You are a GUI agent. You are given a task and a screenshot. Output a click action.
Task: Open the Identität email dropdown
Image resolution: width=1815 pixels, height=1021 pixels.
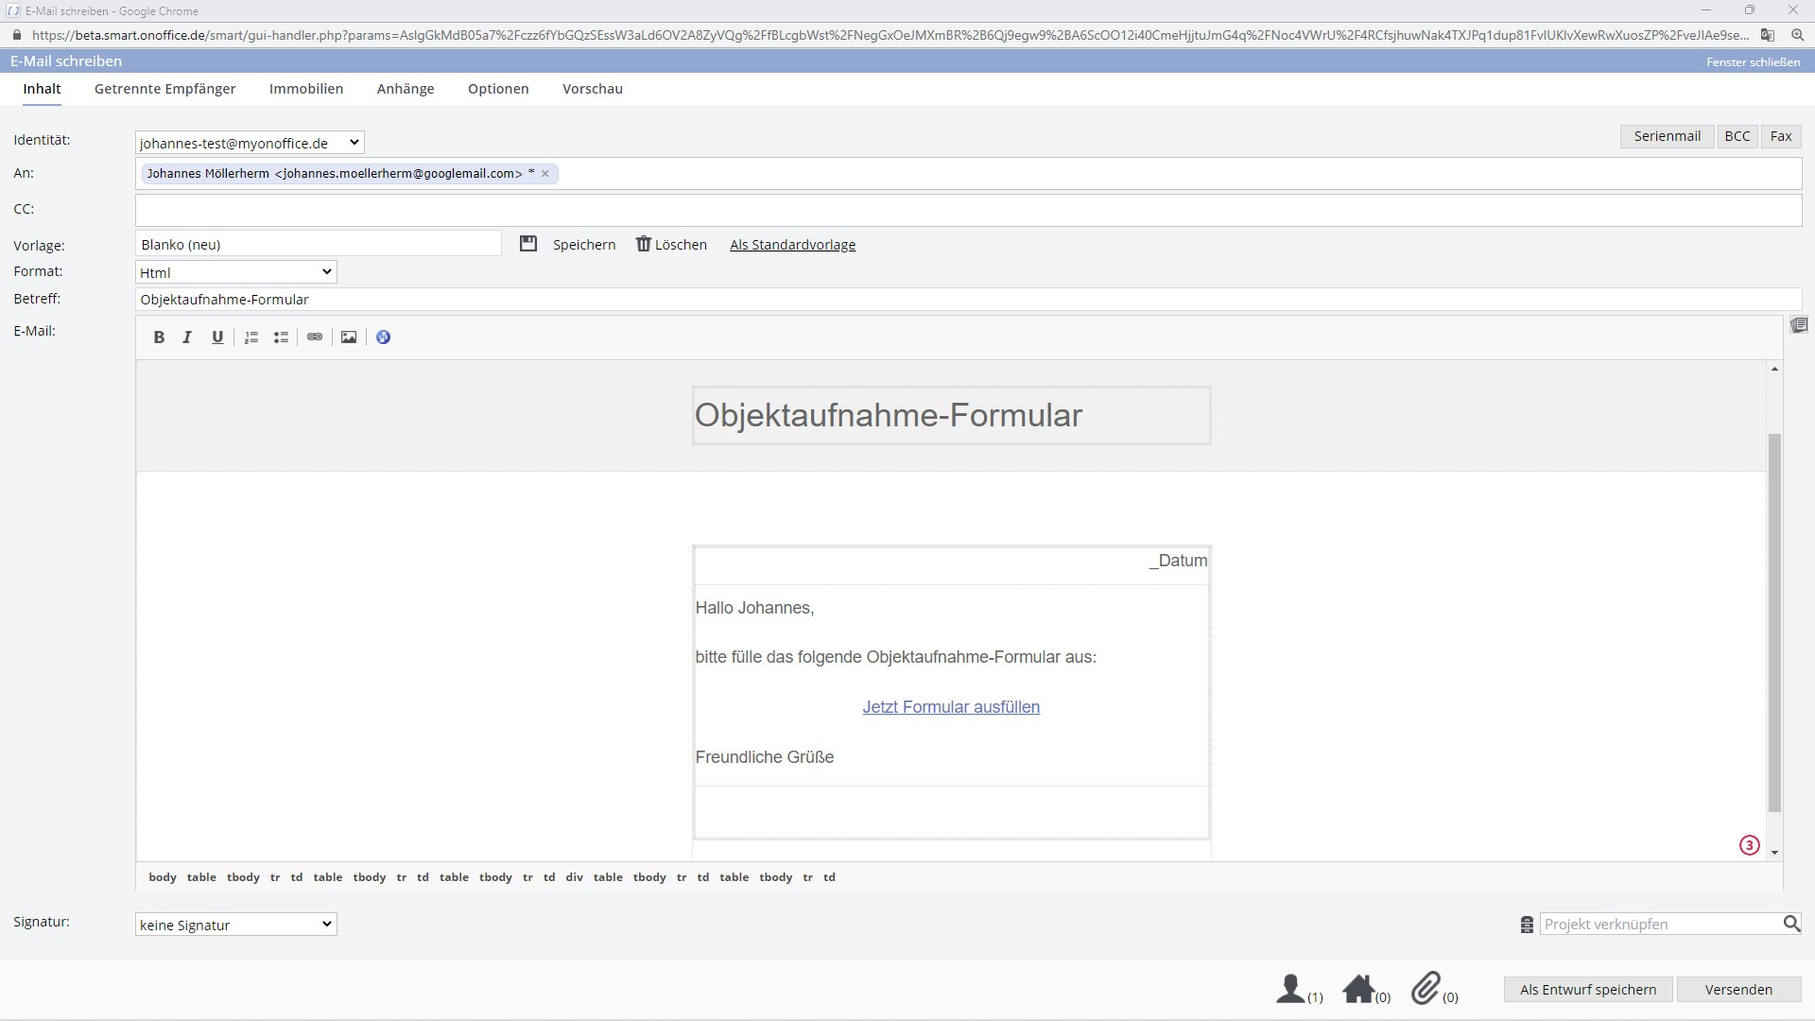pyautogui.click(x=250, y=143)
